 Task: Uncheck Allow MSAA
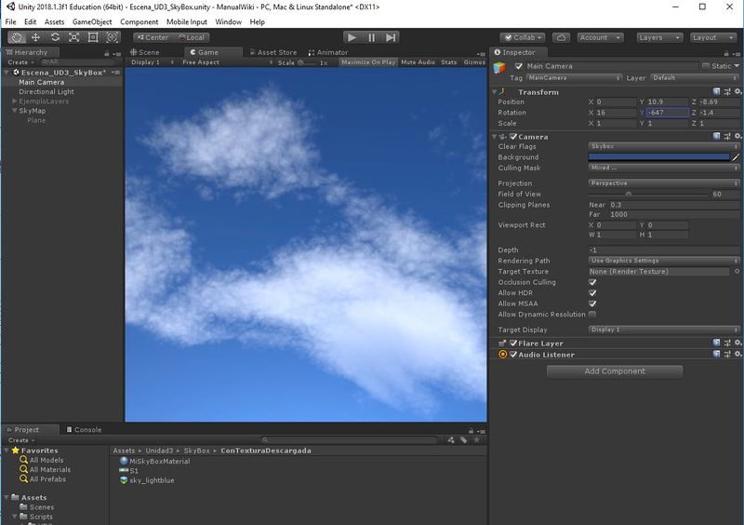pyautogui.click(x=592, y=303)
